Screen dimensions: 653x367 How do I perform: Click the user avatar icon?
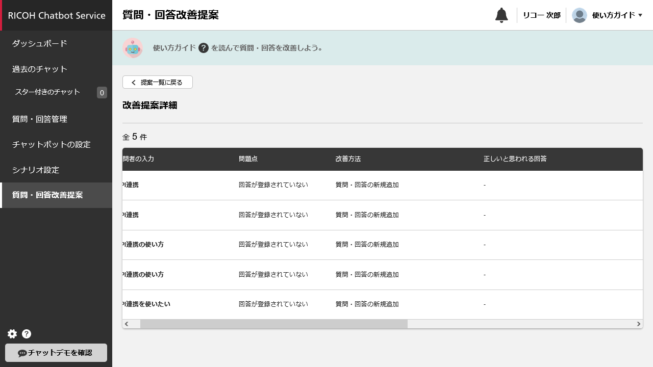point(579,15)
